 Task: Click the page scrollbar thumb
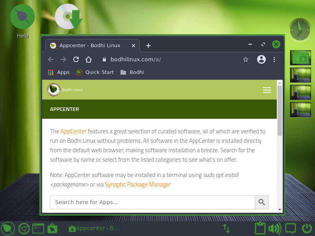click(x=280, y=111)
